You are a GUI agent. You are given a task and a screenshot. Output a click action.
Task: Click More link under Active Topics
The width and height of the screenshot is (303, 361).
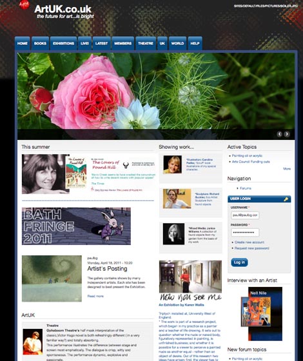click(287, 169)
